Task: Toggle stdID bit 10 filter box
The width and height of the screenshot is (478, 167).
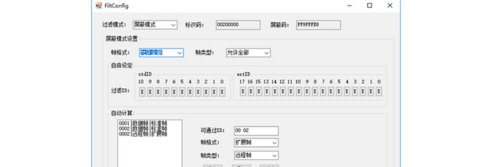Action: 142,92
